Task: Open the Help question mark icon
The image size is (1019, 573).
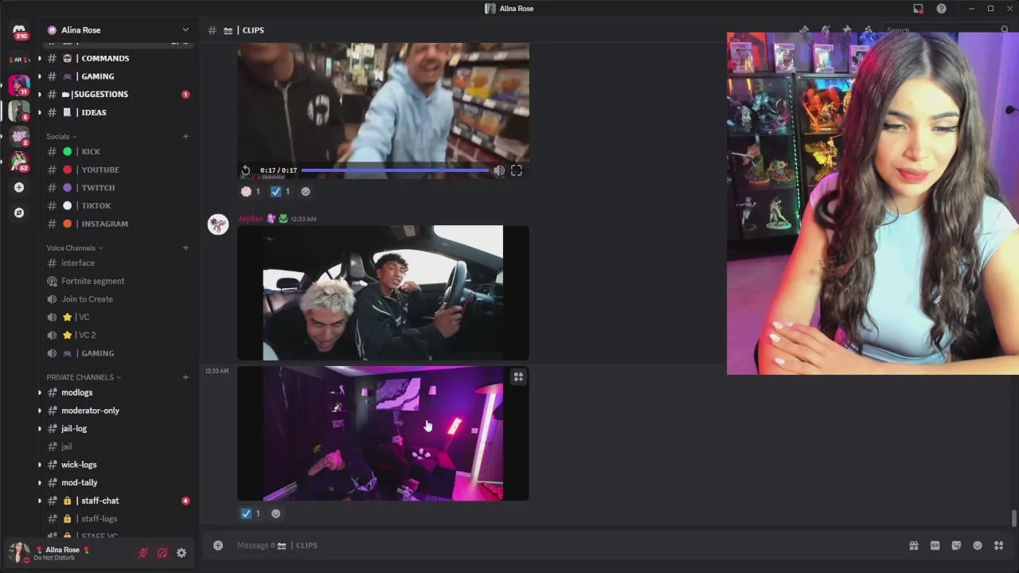Action: click(x=941, y=9)
